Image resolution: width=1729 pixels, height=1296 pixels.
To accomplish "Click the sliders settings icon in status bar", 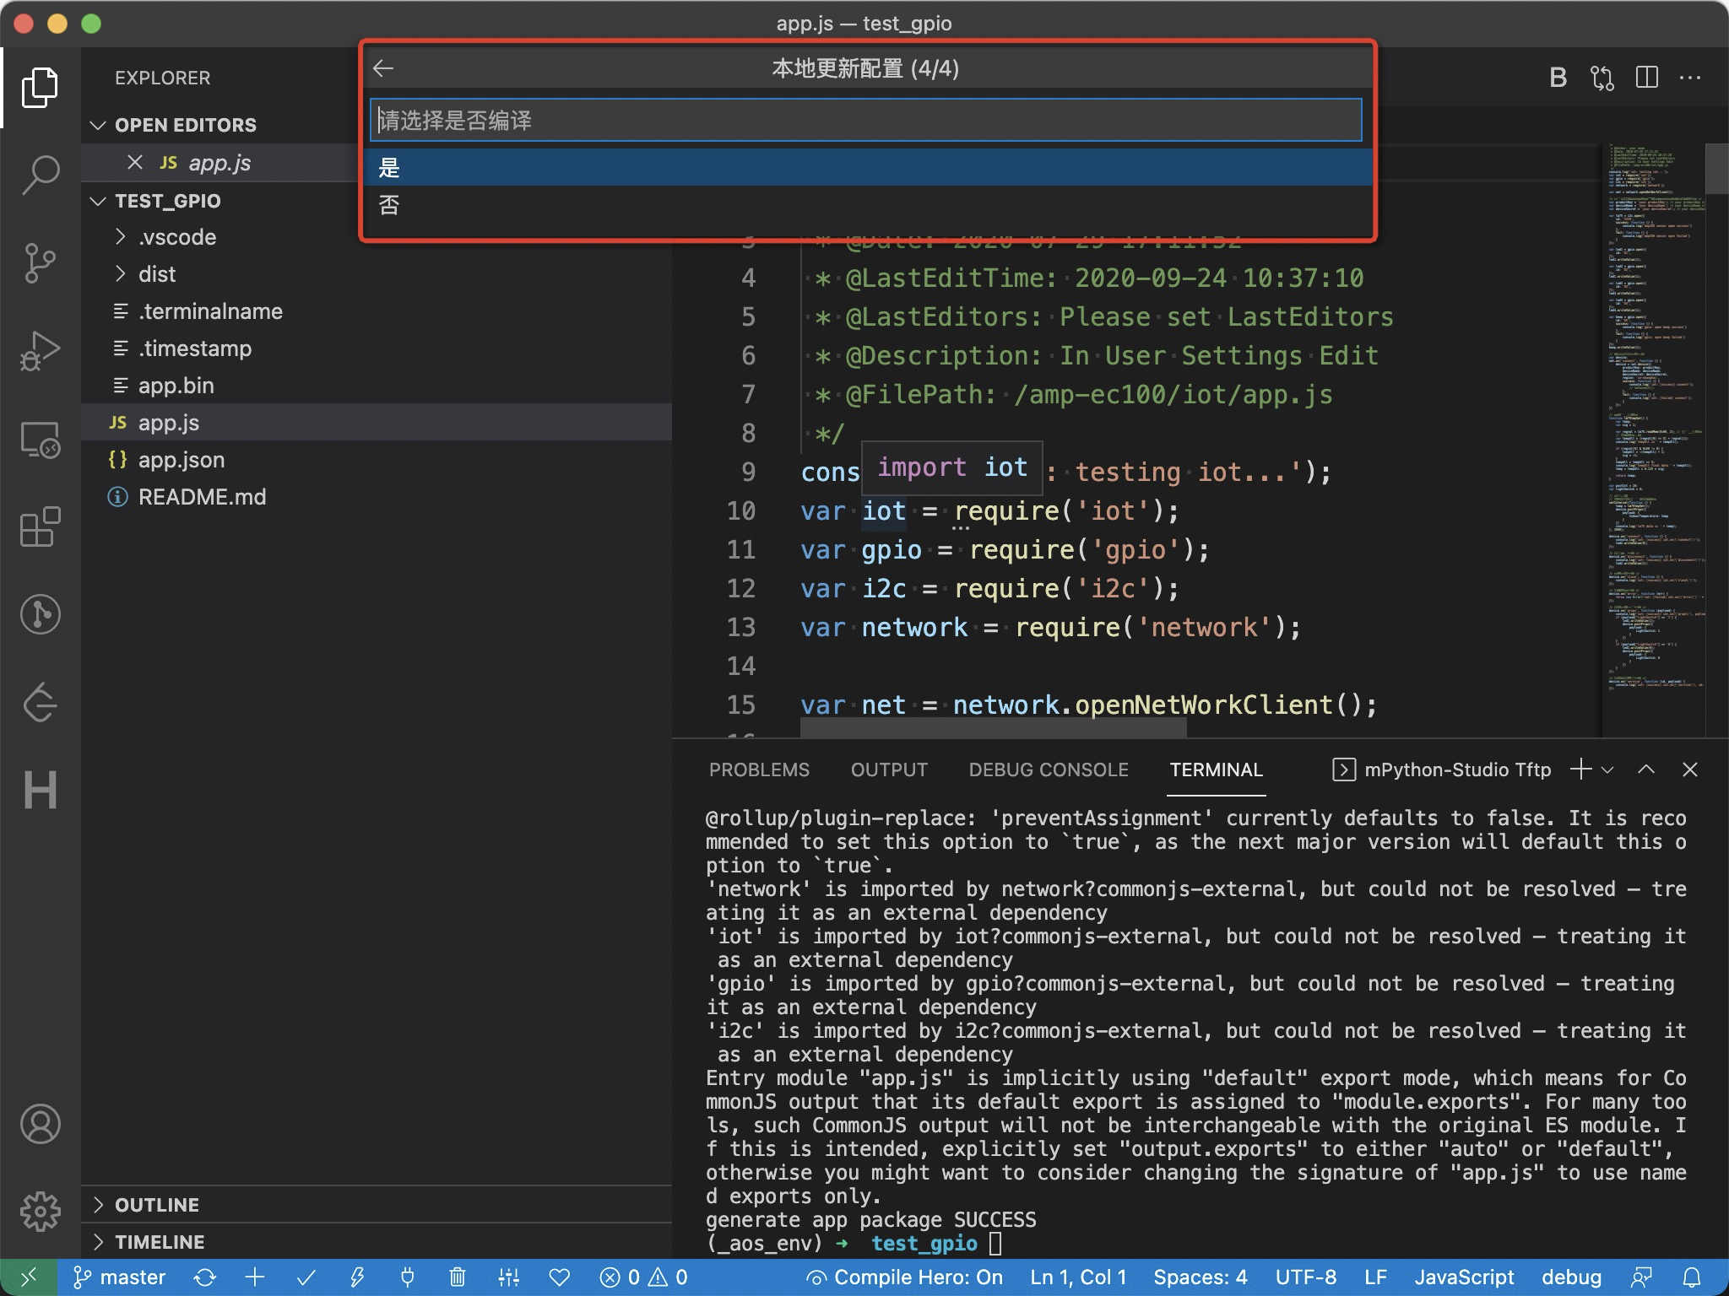I will click(508, 1277).
